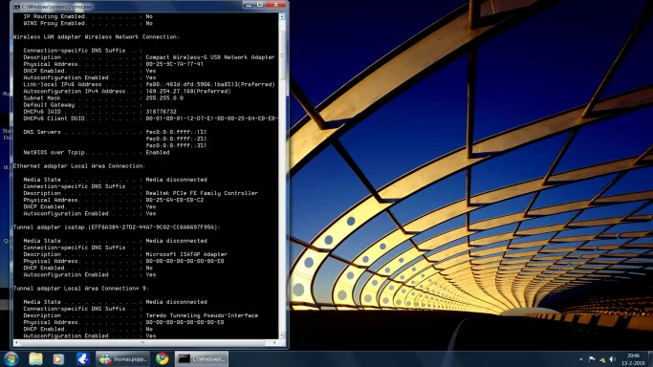Click the cmd vertical scrollbar down arrow
This screenshot has height=367, width=653.
point(282,335)
